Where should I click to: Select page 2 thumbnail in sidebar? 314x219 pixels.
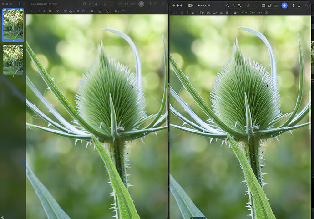click(x=13, y=60)
